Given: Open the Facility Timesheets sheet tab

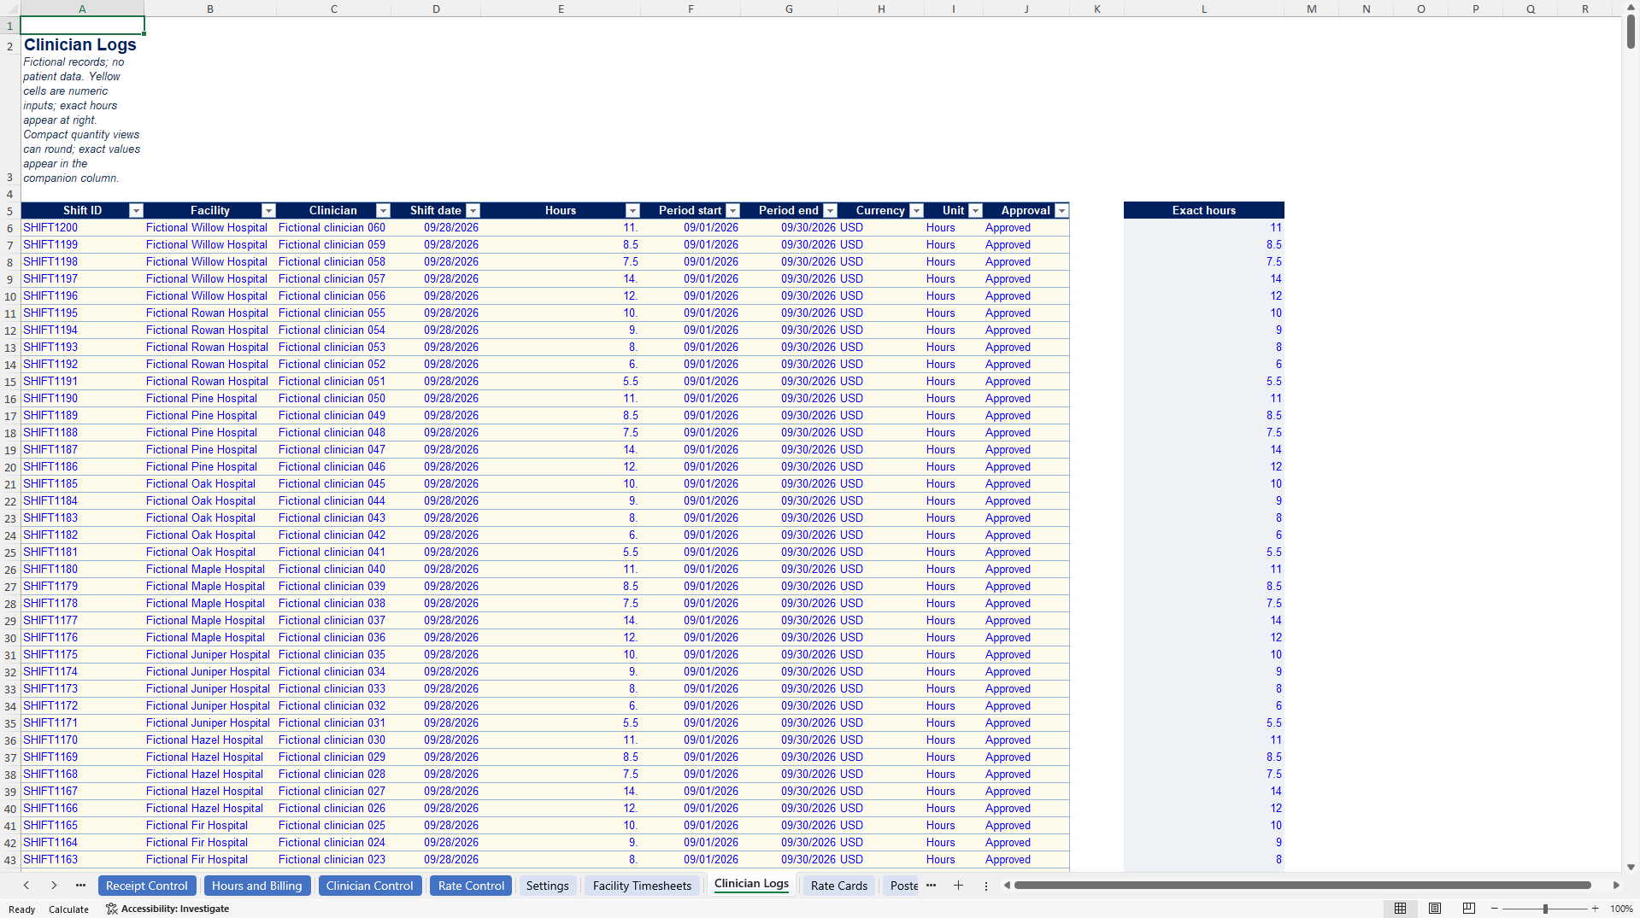Looking at the screenshot, I should point(643,886).
